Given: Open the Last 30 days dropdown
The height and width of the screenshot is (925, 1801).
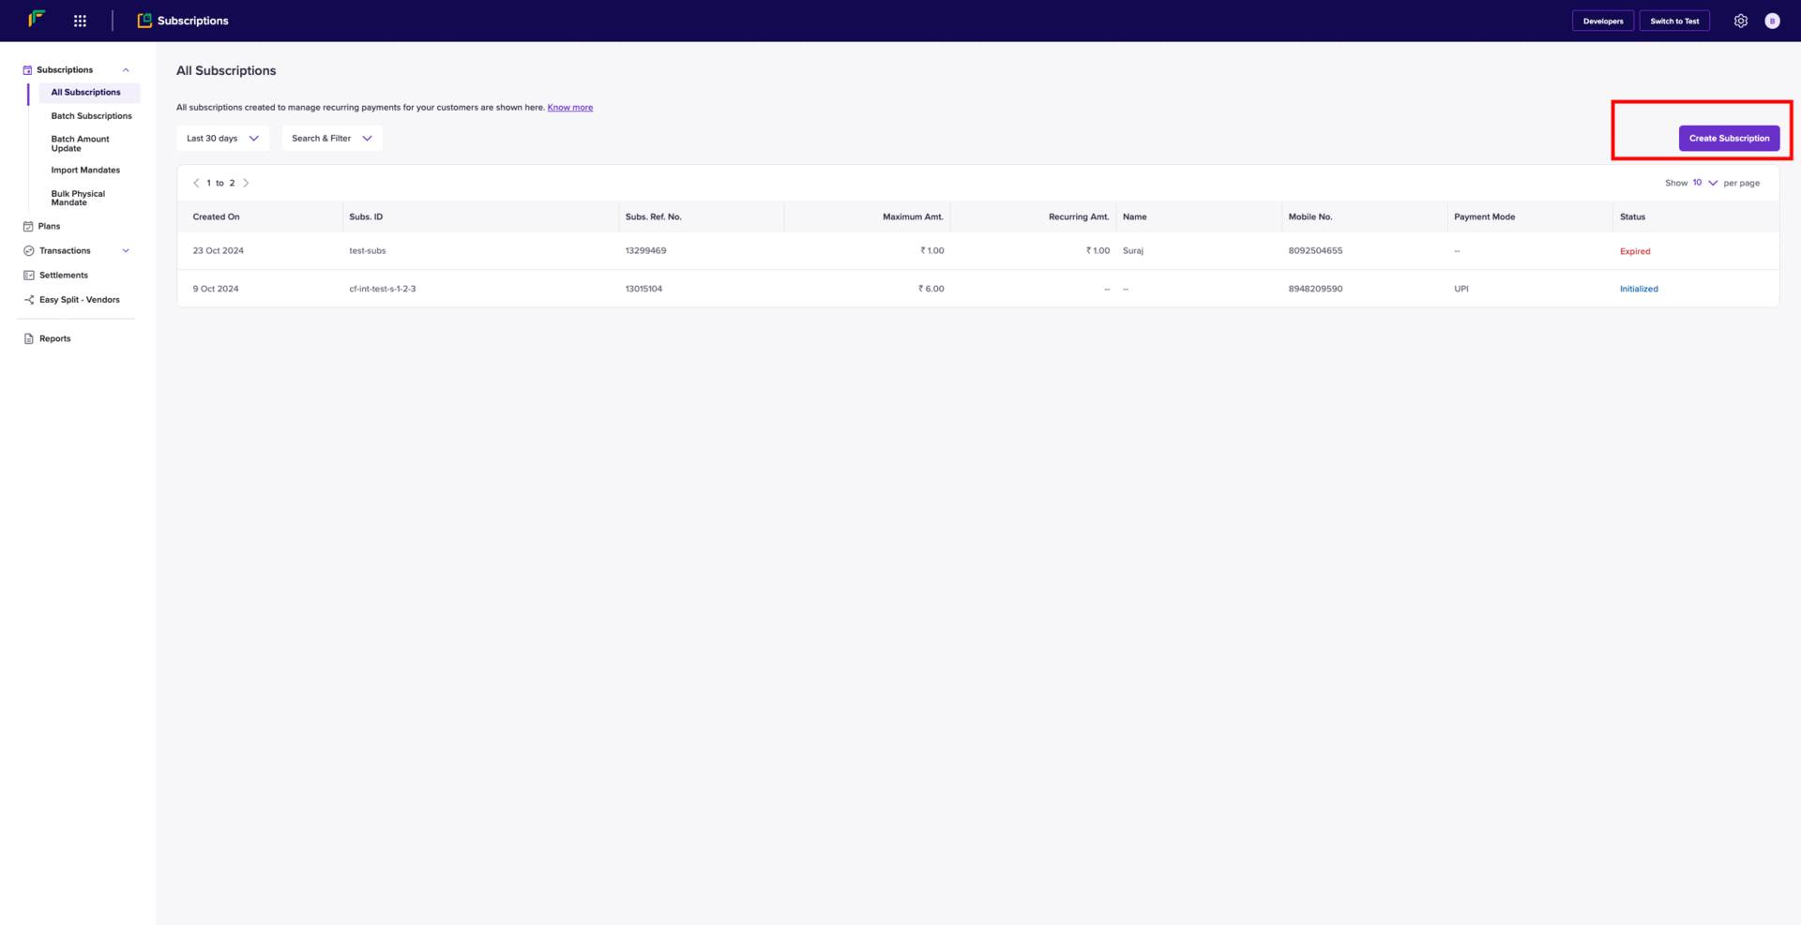Looking at the screenshot, I should click(222, 138).
